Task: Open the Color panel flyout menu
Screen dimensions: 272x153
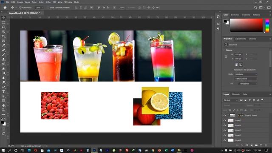Action: pyautogui.click(x=270, y=15)
